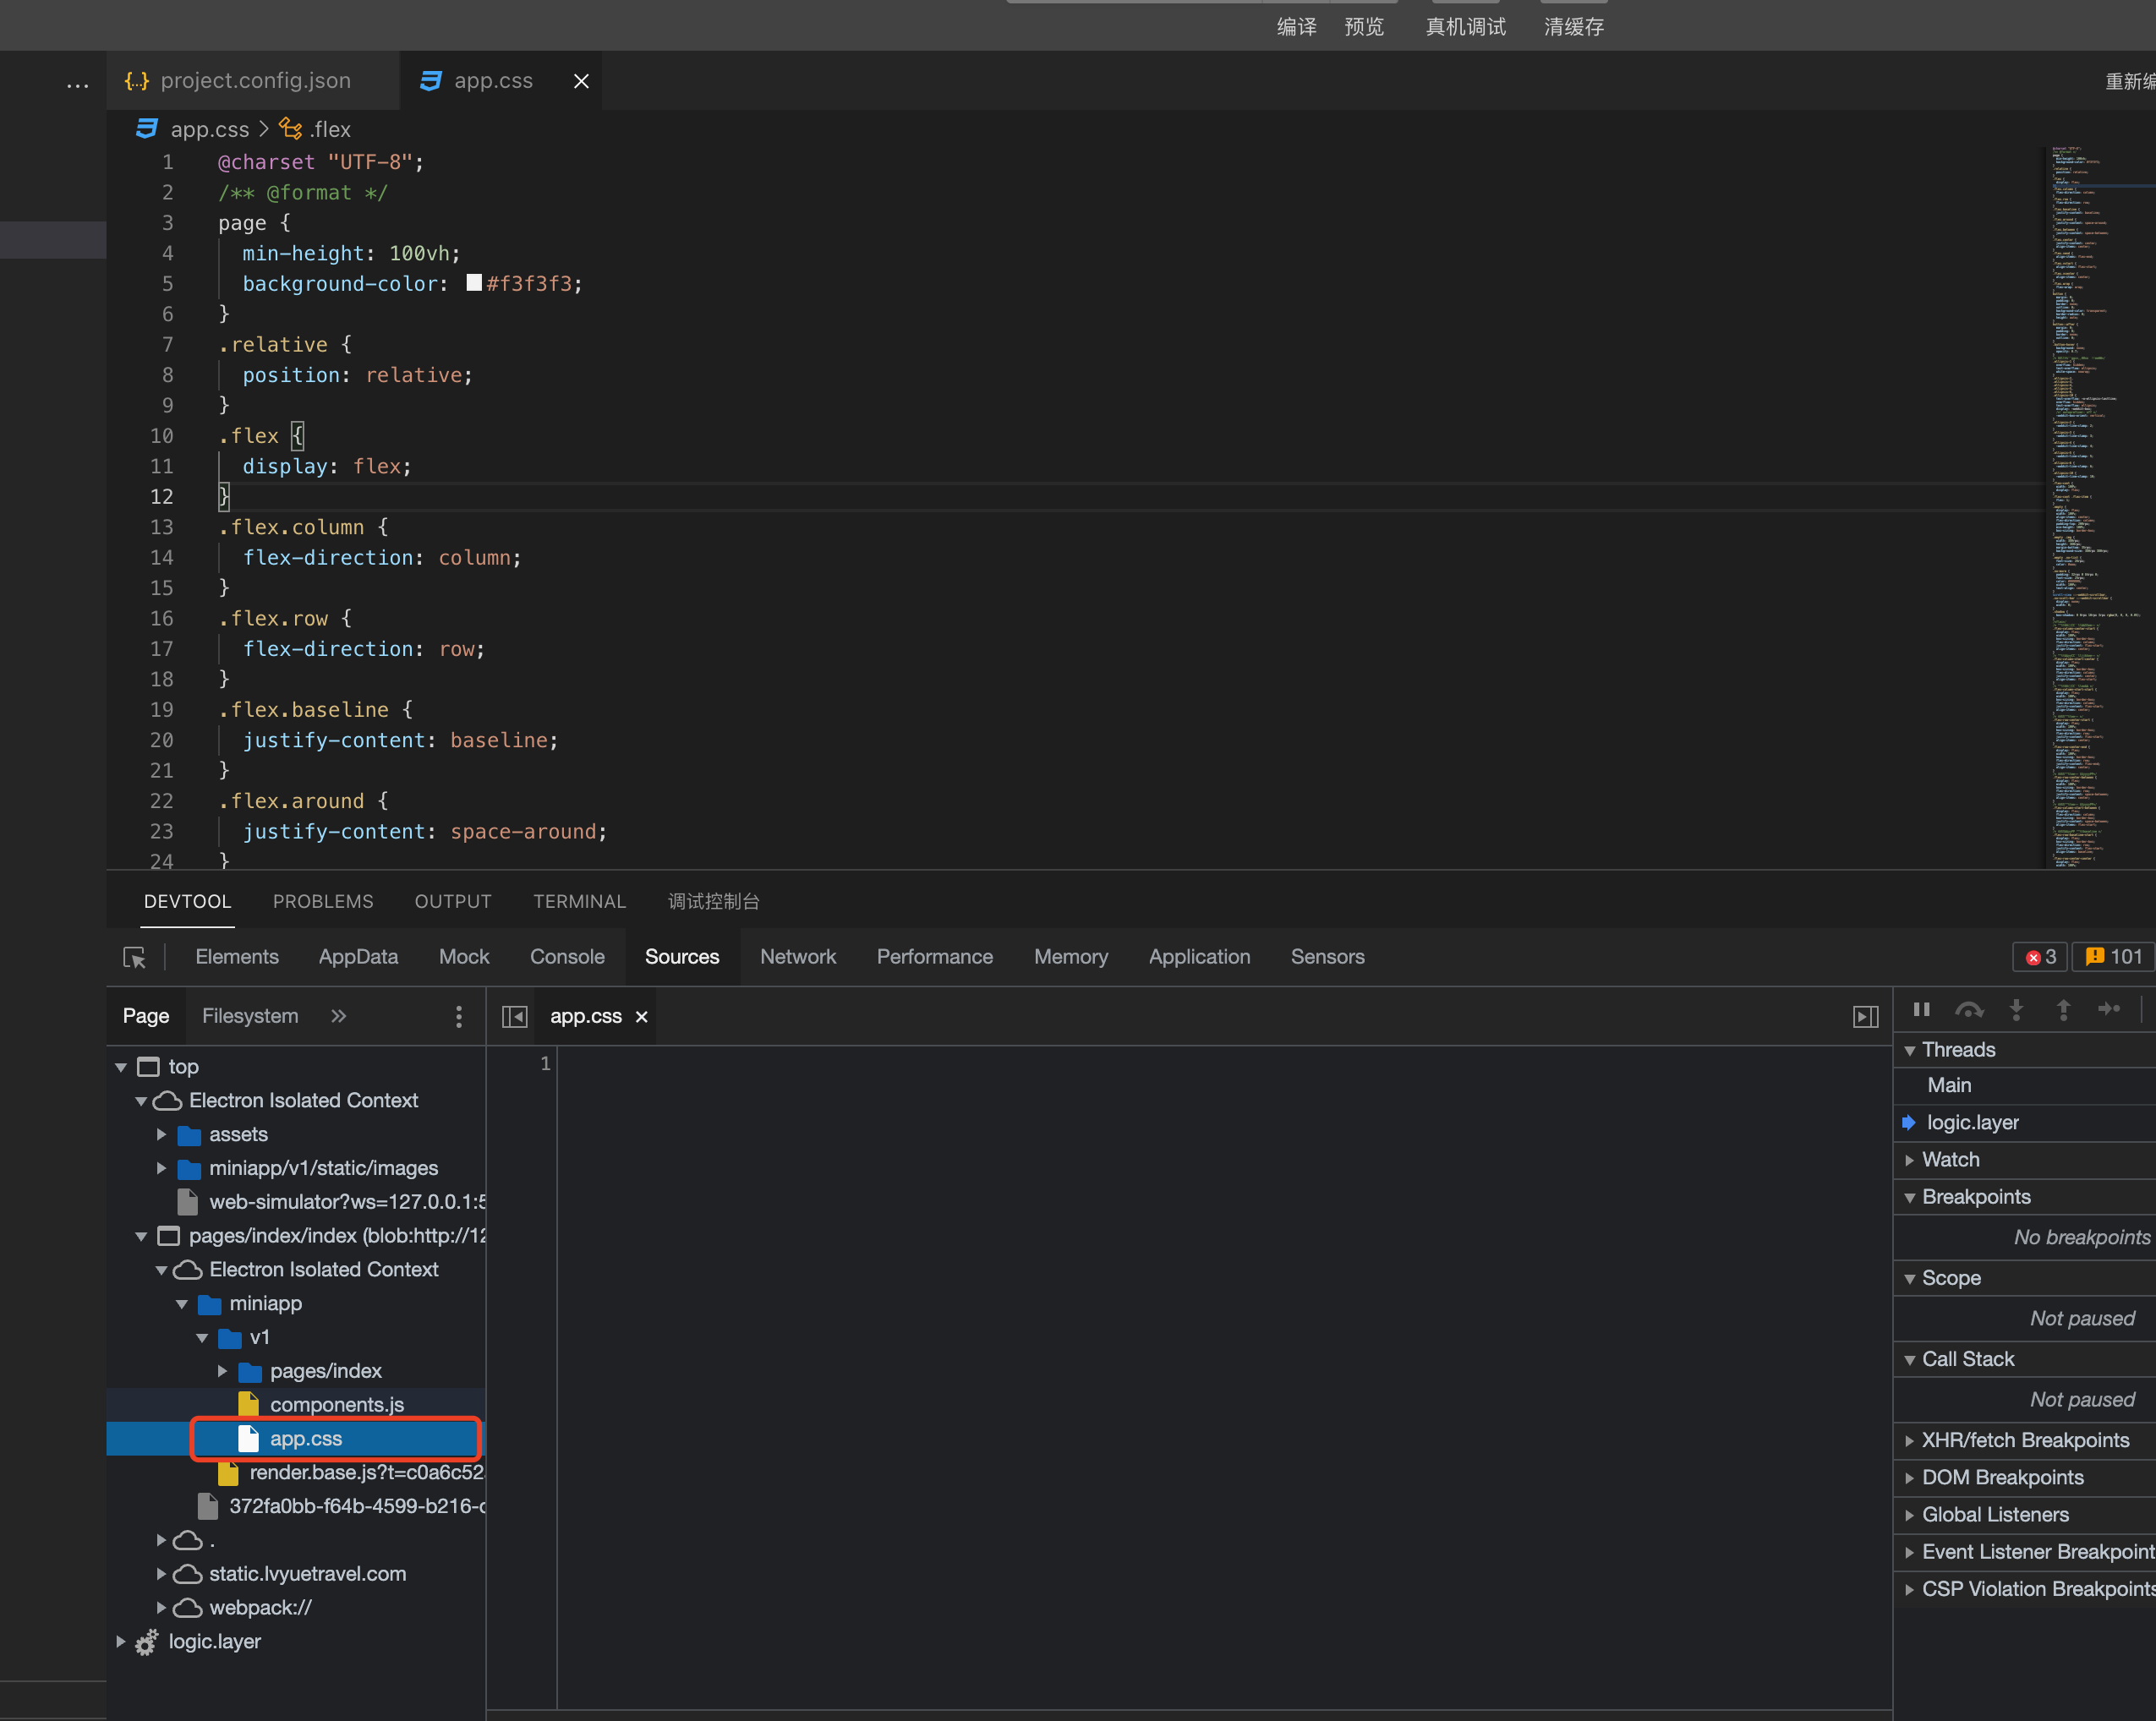2156x1721 pixels.
Task: Select the Step into next call icon
Action: (x=2017, y=1010)
